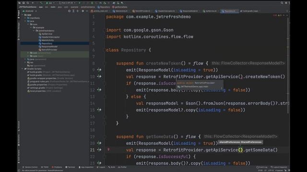Viewport: 307px width, 172px height.
Task: Build the project with the hammer icon
Action: (x=41, y=3)
